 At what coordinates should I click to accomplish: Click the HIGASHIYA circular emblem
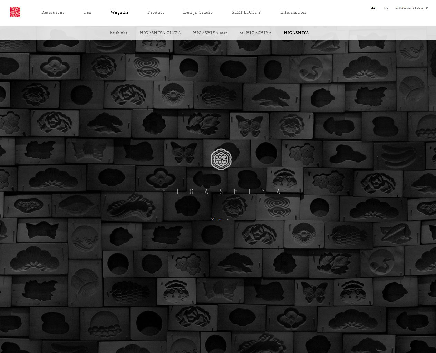(x=221, y=159)
